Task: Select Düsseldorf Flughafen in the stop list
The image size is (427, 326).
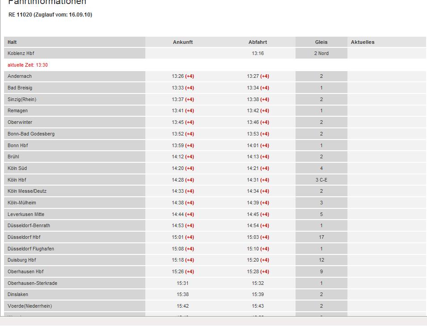Action: (x=31, y=249)
